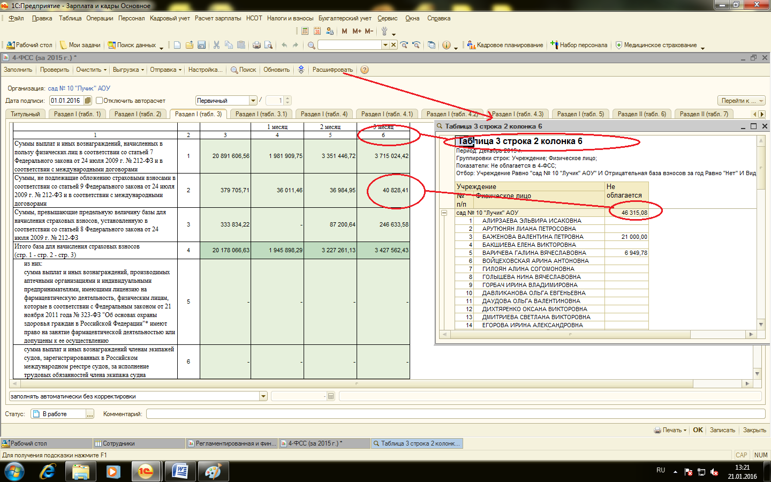Screen dimensions: 771x482
Task: Click the cut (scissors) icon
Action: [216, 45]
